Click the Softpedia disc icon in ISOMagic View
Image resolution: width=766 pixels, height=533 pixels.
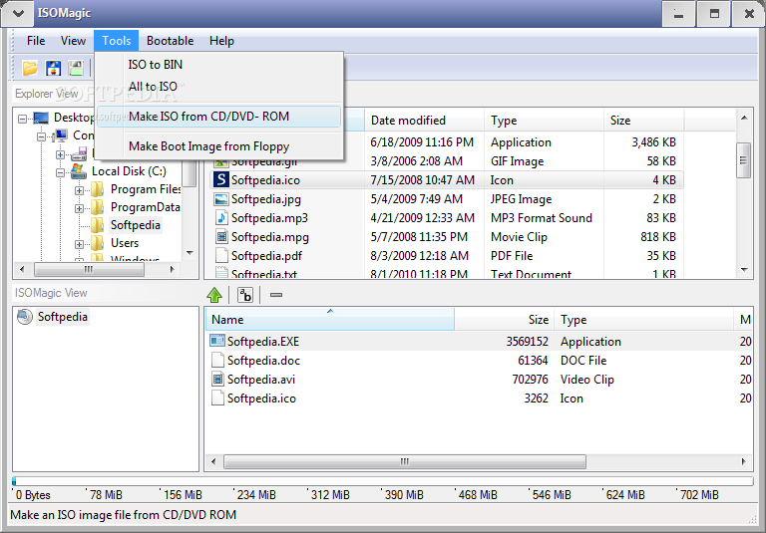24,316
